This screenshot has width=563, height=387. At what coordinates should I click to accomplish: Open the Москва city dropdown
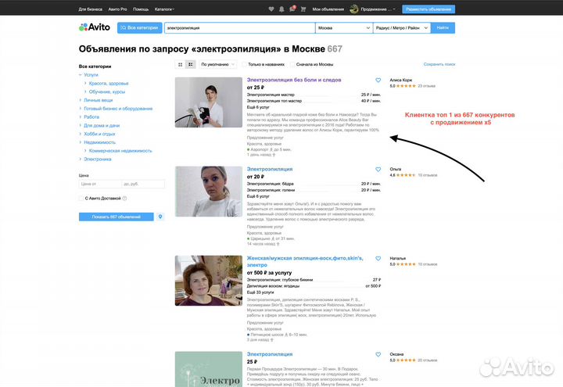pyautogui.click(x=344, y=27)
